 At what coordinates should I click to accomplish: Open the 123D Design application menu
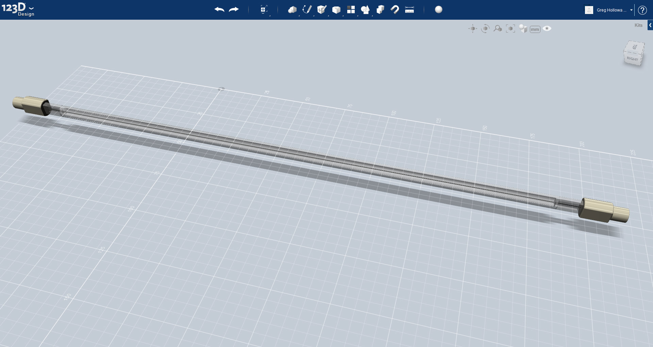[18, 9]
